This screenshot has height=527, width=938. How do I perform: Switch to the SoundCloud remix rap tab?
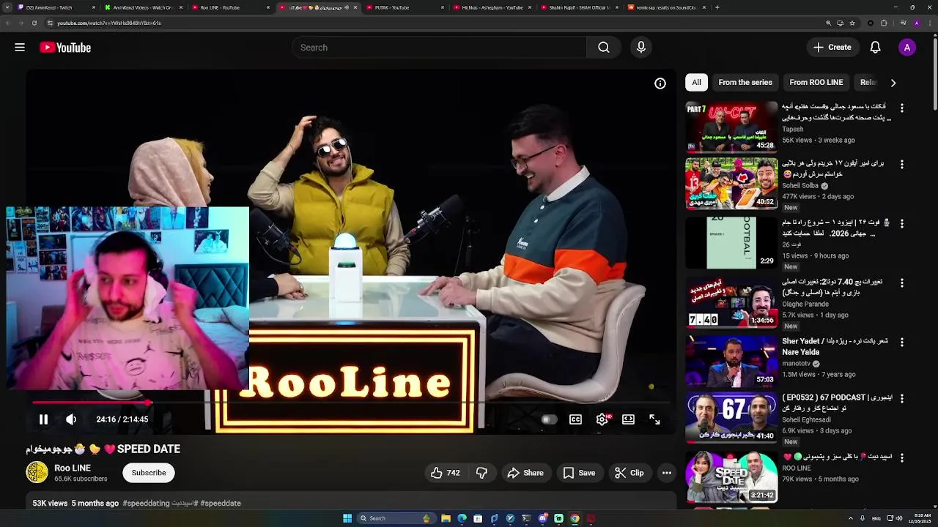pyautogui.click(x=665, y=7)
